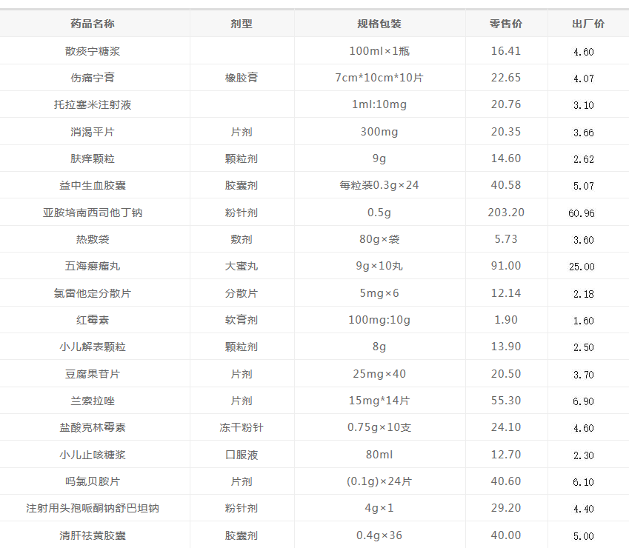The height and width of the screenshot is (548, 629).
Task: Click the 100ml×1瓶 specification cell
Action: click(x=379, y=51)
